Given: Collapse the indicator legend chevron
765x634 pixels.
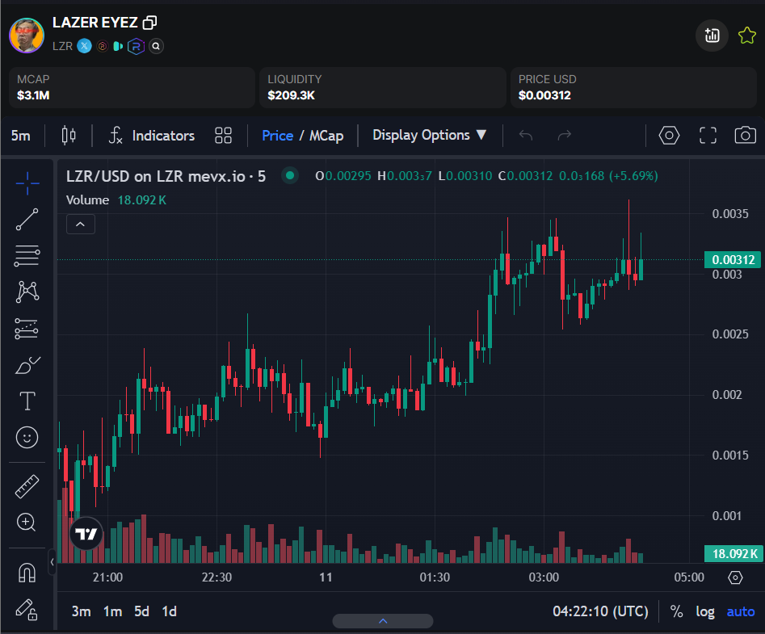Looking at the screenshot, I should [x=81, y=225].
